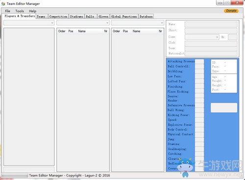
Task: Open the Help menu
Action: pyautogui.click(x=33, y=11)
